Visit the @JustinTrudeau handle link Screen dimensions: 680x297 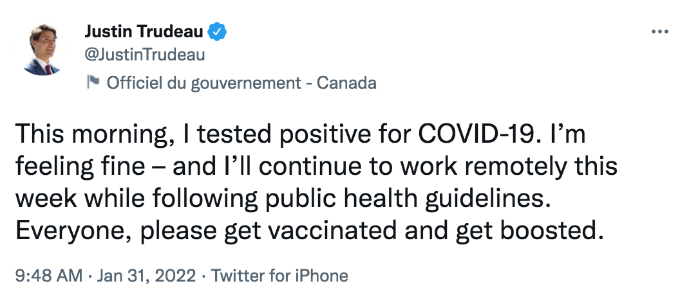coord(144,55)
